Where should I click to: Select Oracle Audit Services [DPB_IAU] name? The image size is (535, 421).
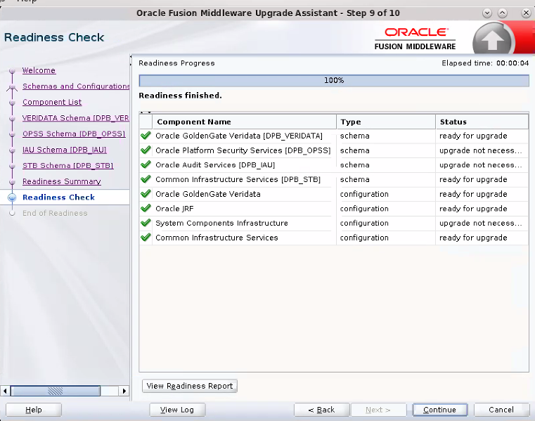[x=215, y=164]
